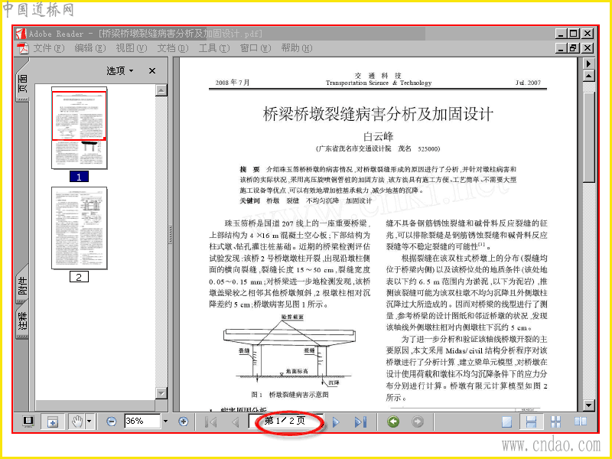The image size is (612, 459).
Task: Select the Hand tool
Action: 77,422
